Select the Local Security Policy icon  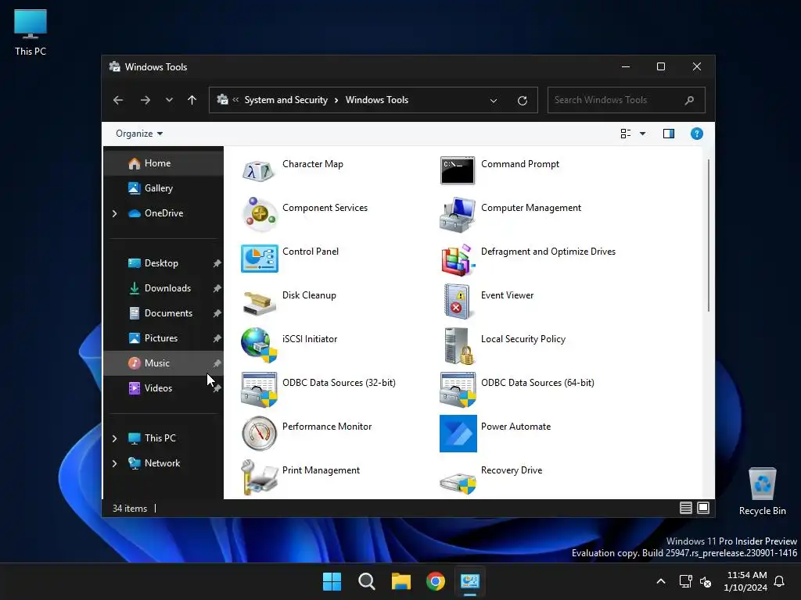pos(458,345)
